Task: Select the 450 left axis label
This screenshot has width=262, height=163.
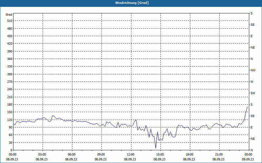Action: [10, 36]
